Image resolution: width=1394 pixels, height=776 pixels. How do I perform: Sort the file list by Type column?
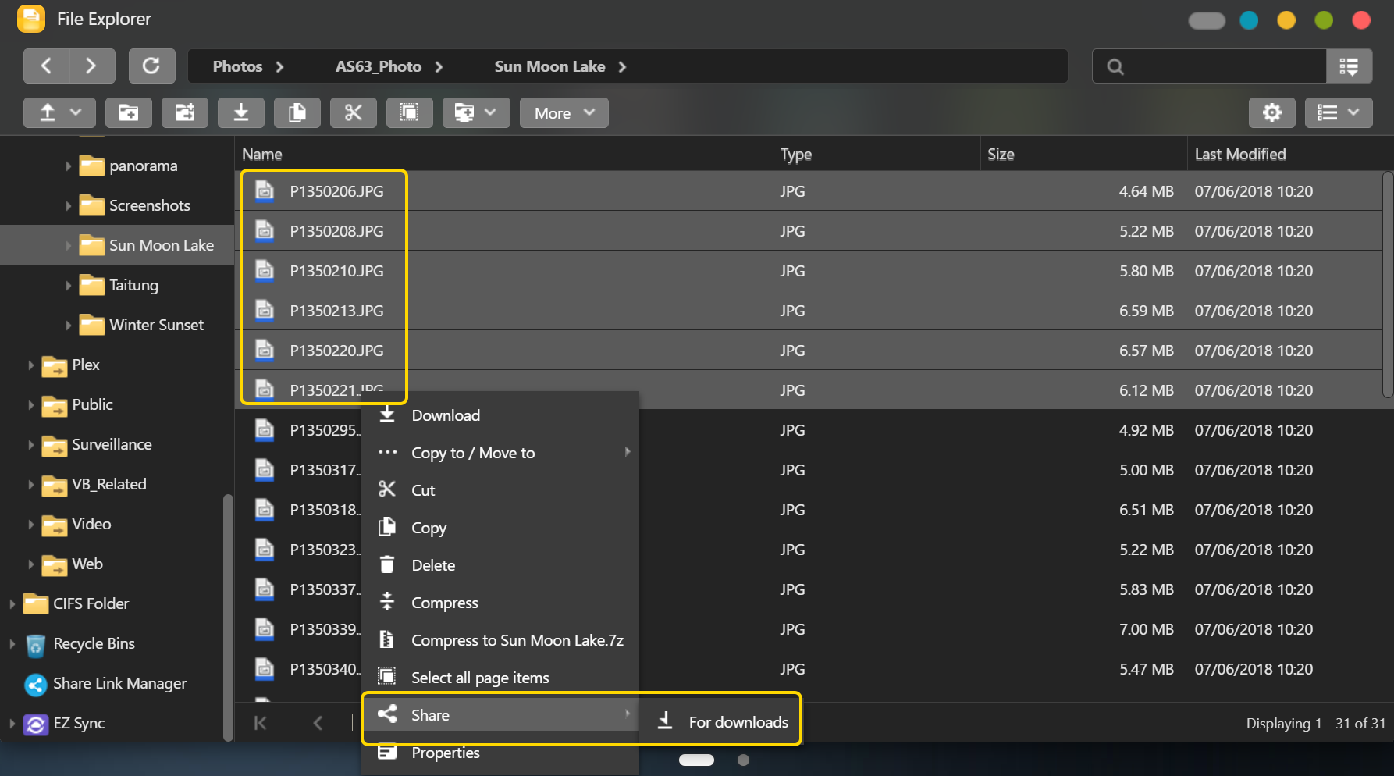tap(877, 155)
